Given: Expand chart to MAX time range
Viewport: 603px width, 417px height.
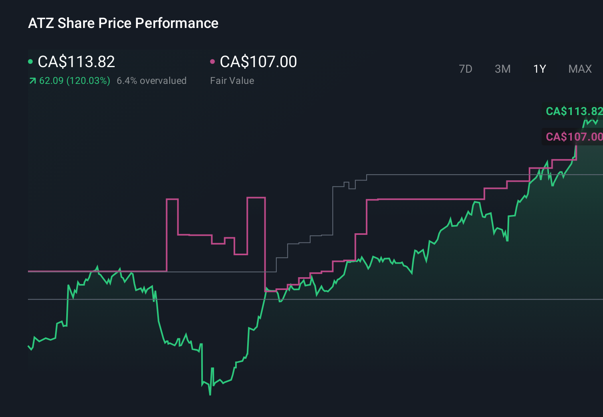Looking at the screenshot, I should (x=579, y=69).
